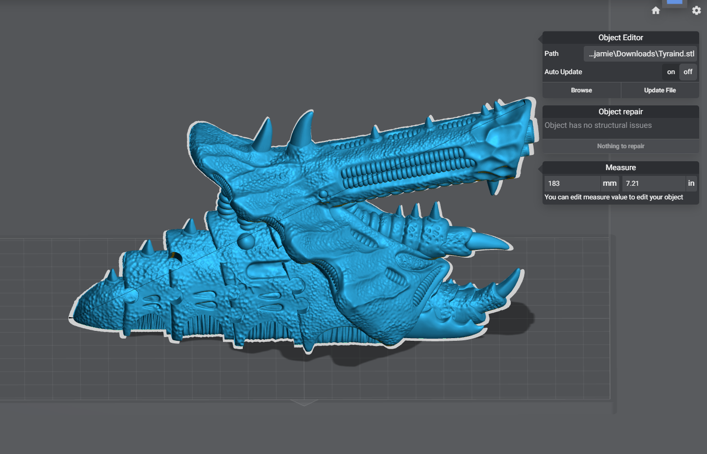Turn Auto Update on

pos(671,72)
